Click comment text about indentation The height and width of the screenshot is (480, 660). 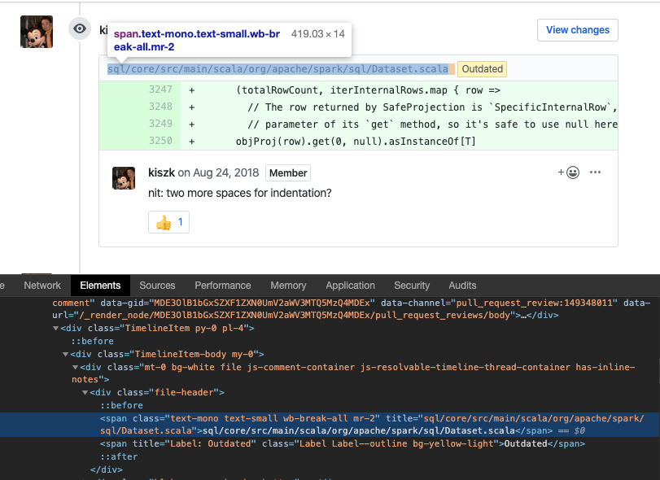[240, 193]
